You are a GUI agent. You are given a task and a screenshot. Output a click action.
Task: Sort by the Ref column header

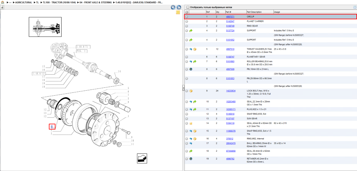[x=208, y=12]
